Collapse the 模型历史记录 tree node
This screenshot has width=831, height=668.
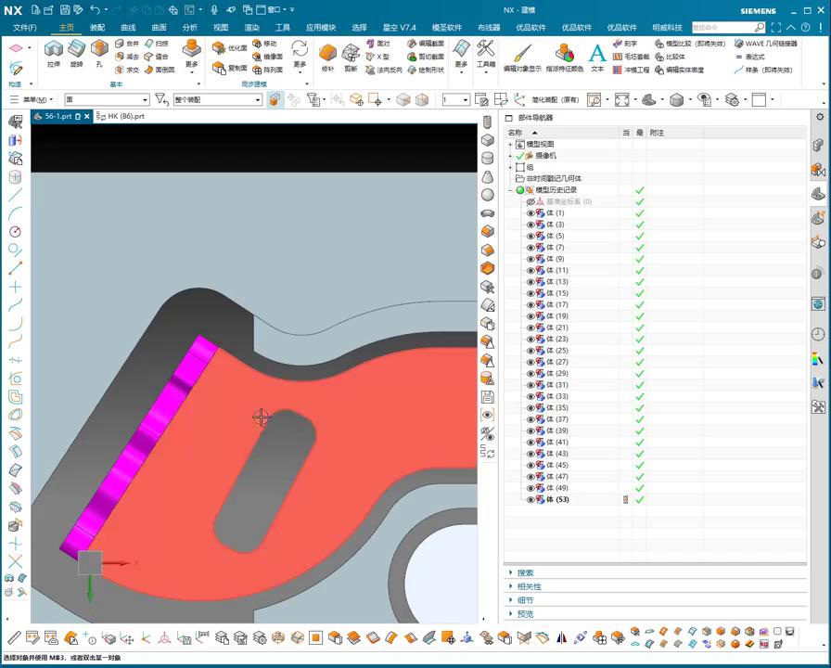(x=510, y=190)
